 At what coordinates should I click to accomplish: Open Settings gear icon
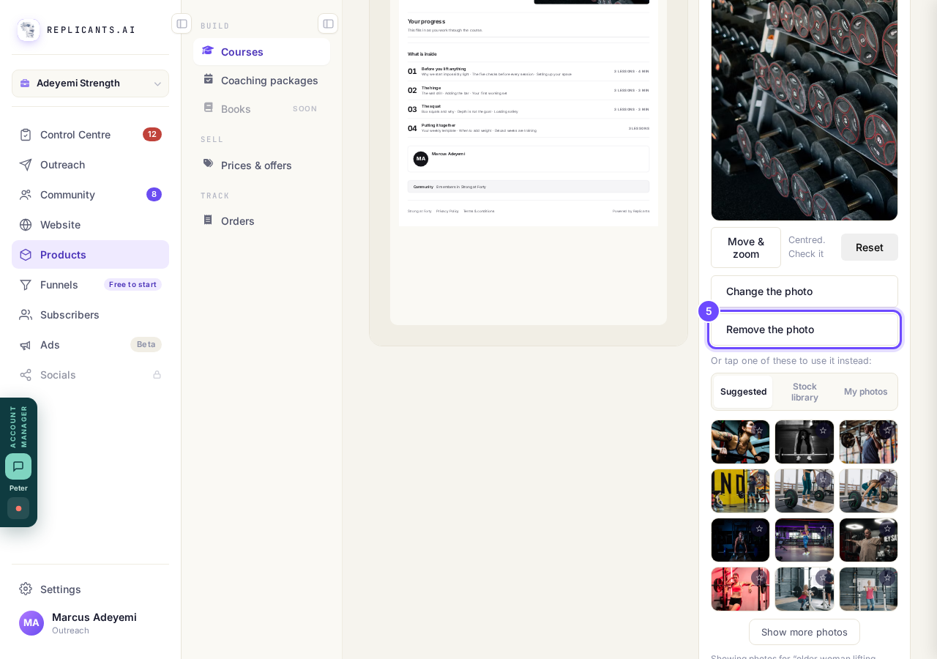pyautogui.click(x=26, y=589)
